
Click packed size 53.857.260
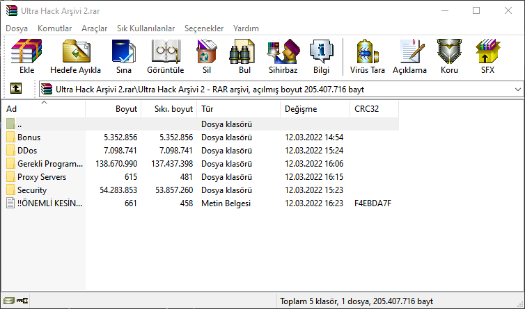coord(174,190)
